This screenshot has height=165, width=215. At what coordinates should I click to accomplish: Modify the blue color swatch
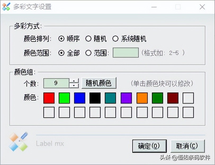(x=80, y=98)
